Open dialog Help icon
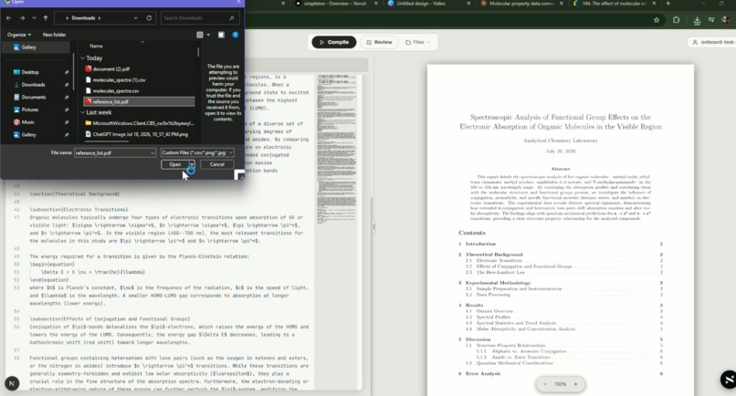The image size is (736, 396). click(236, 35)
